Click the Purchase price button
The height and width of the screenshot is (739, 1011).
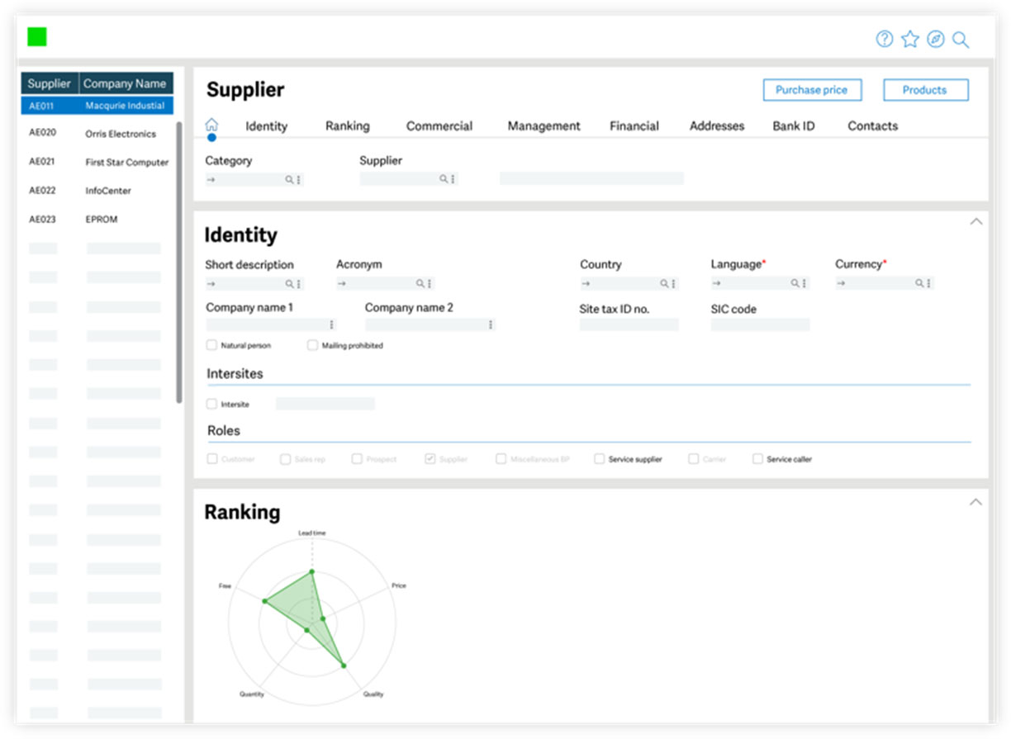pos(811,90)
